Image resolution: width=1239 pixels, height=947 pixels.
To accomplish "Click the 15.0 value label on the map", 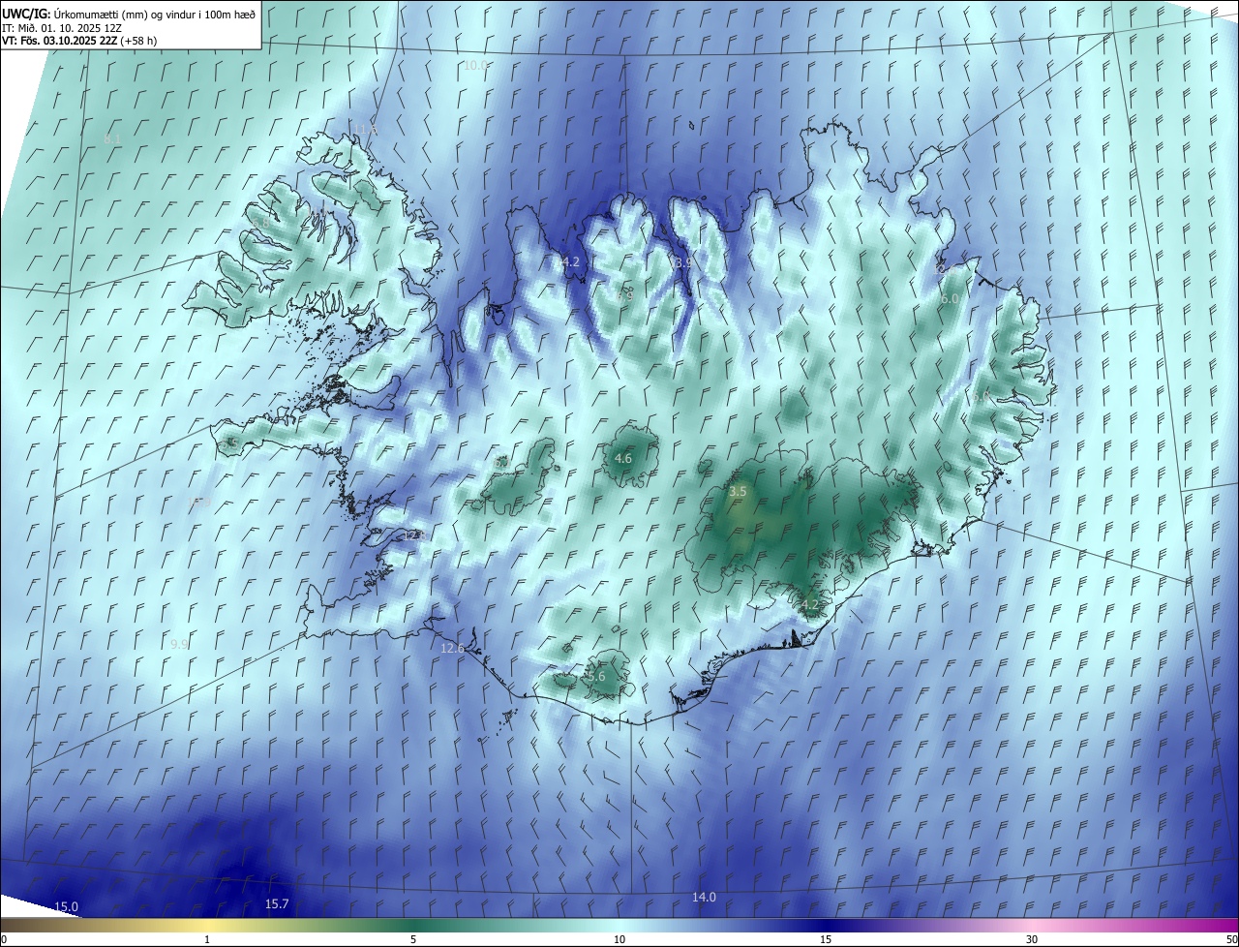I will click(66, 907).
